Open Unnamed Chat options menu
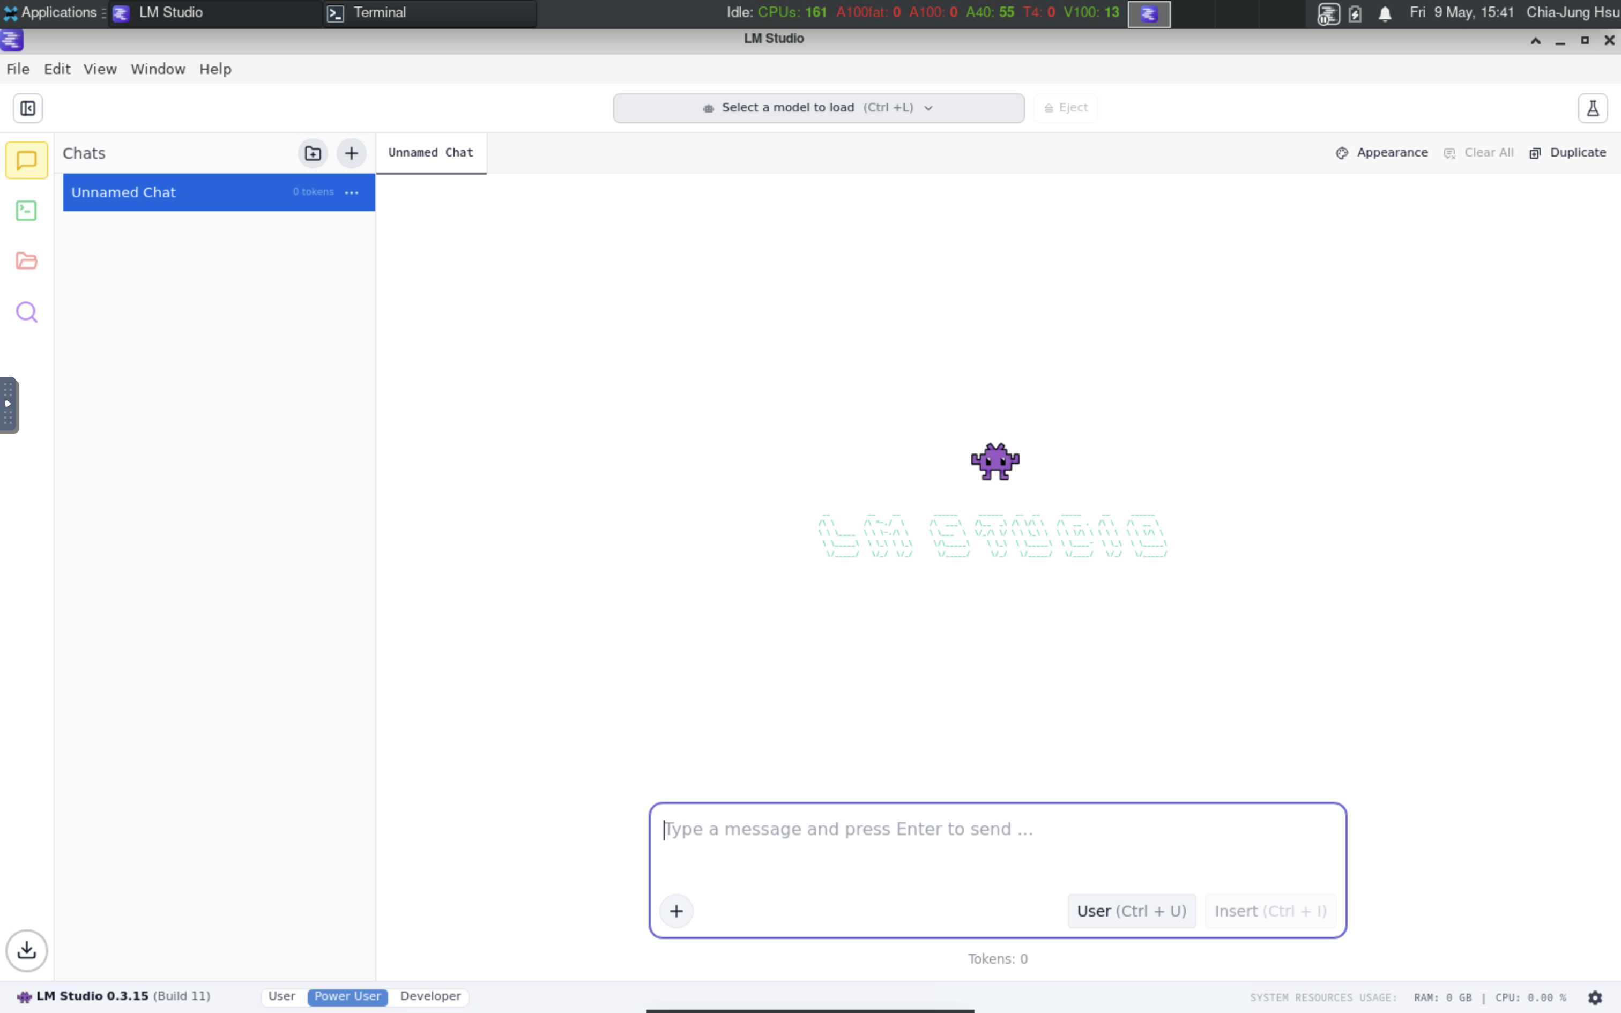1621x1013 pixels. pos(351,192)
